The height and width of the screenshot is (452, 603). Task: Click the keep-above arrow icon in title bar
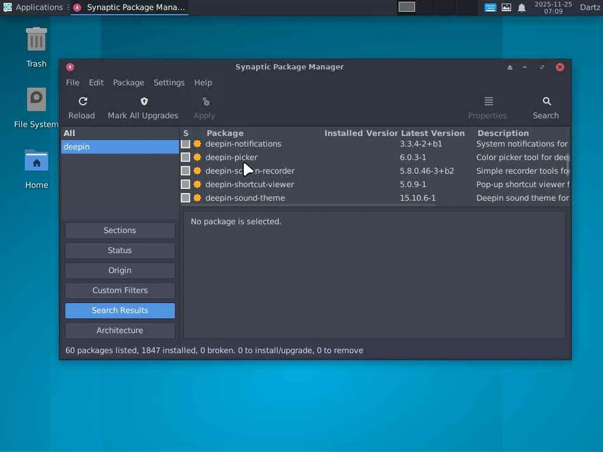tap(510, 67)
